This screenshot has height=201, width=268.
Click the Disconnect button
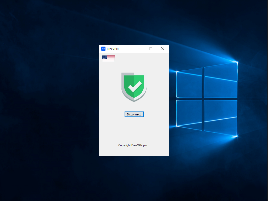click(x=134, y=114)
